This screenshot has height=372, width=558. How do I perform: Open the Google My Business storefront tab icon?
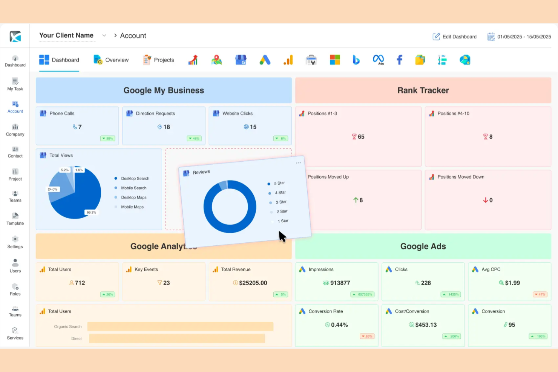241,60
